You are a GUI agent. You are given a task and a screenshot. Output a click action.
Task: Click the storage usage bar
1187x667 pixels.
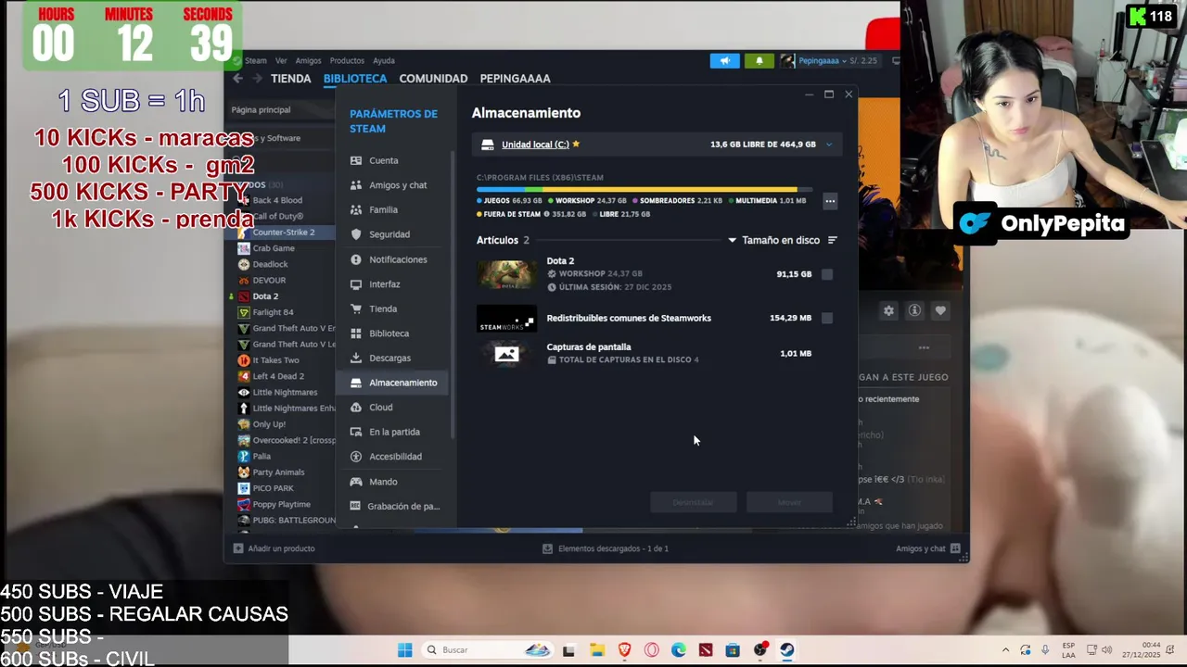645,189
